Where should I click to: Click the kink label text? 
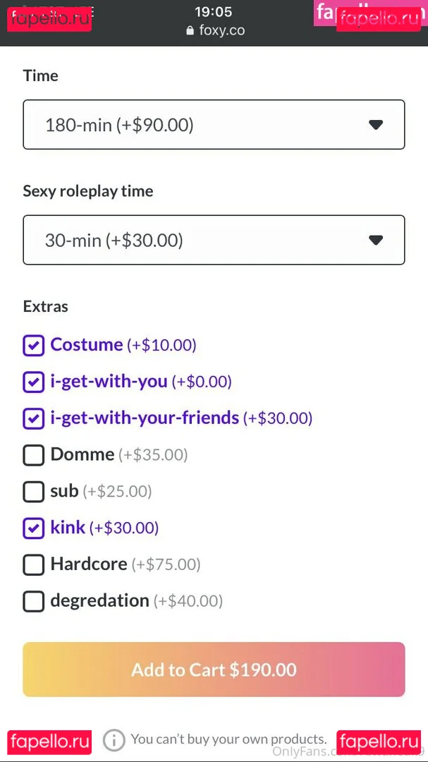pos(68,528)
